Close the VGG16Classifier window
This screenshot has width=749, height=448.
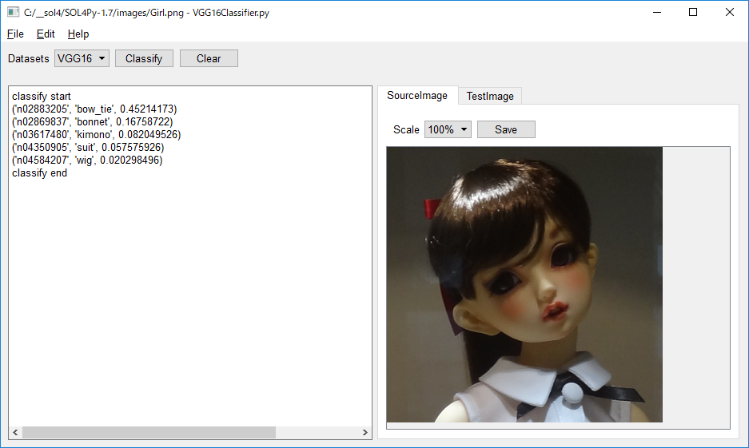click(x=729, y=12)
